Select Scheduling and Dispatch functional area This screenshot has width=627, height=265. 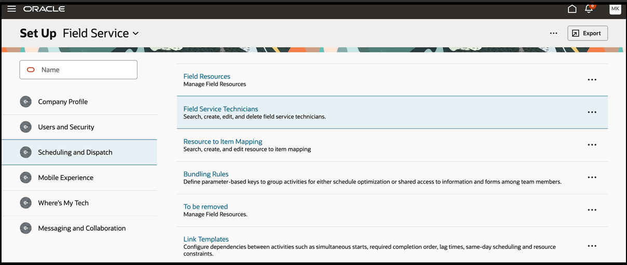pyautogui.click(x=79, y=152)
